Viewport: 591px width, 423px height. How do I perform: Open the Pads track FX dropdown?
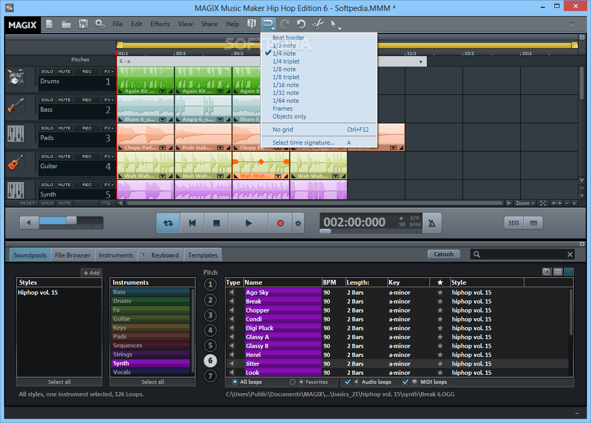click(109, 128)
